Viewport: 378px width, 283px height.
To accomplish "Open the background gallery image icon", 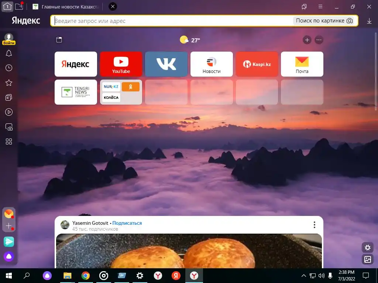I will point(368,259).
